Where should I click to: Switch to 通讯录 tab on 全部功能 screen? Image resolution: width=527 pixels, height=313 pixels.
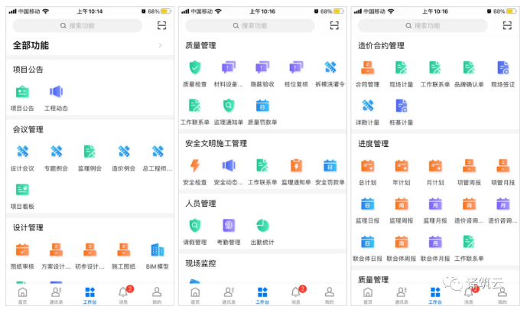point(56,295)
